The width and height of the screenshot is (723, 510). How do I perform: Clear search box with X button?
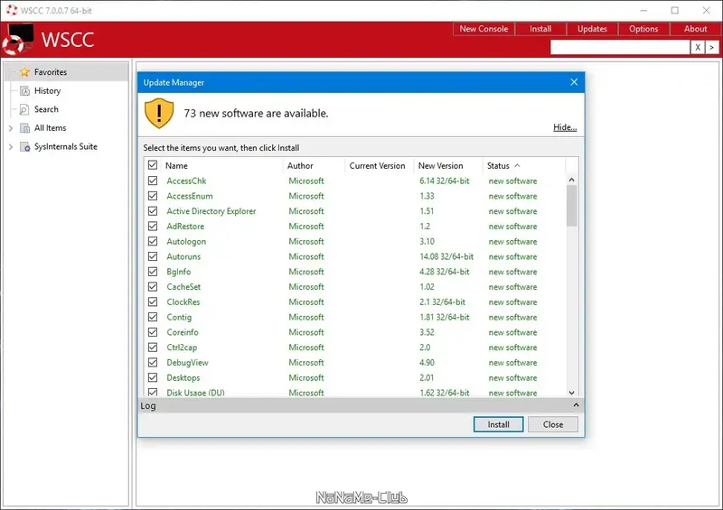[698, 47]
